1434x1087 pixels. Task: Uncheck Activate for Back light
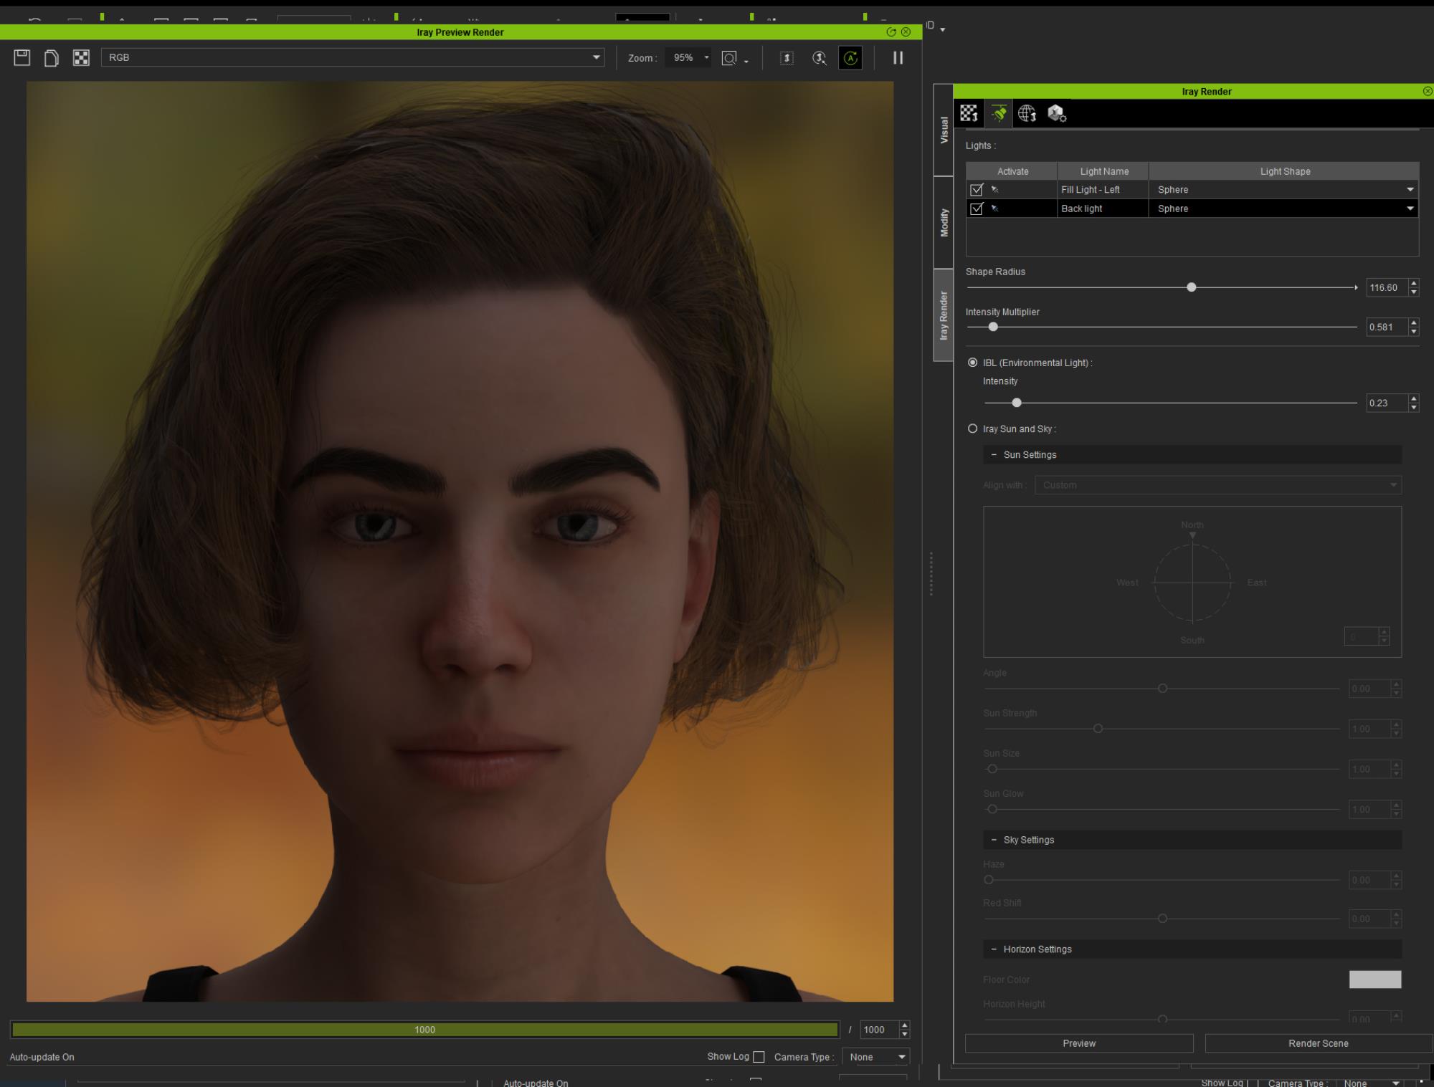pyautogui.click(x=976, y=209)
